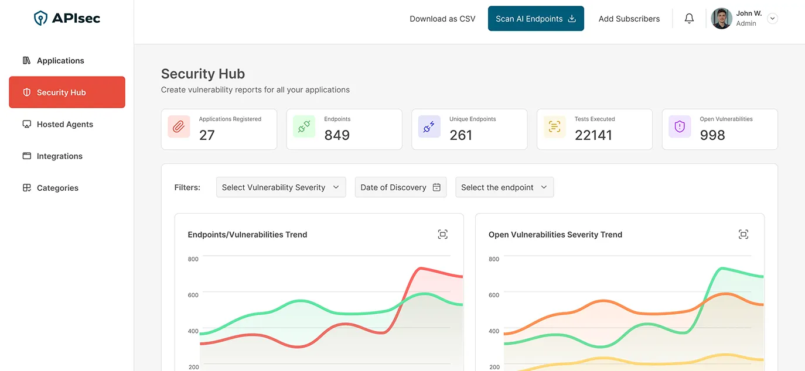Open the Select Vulnerability Severity dropdown
This screenshot has width=805, height=371.
coord(281,187)
